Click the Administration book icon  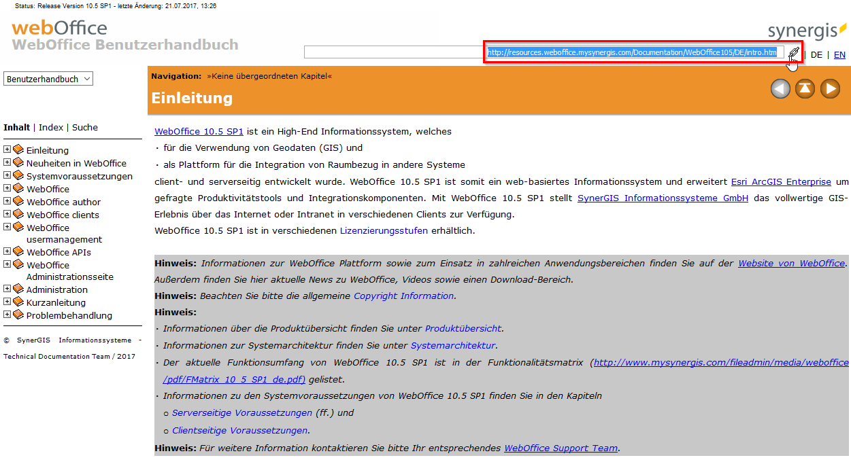point(18,289)
